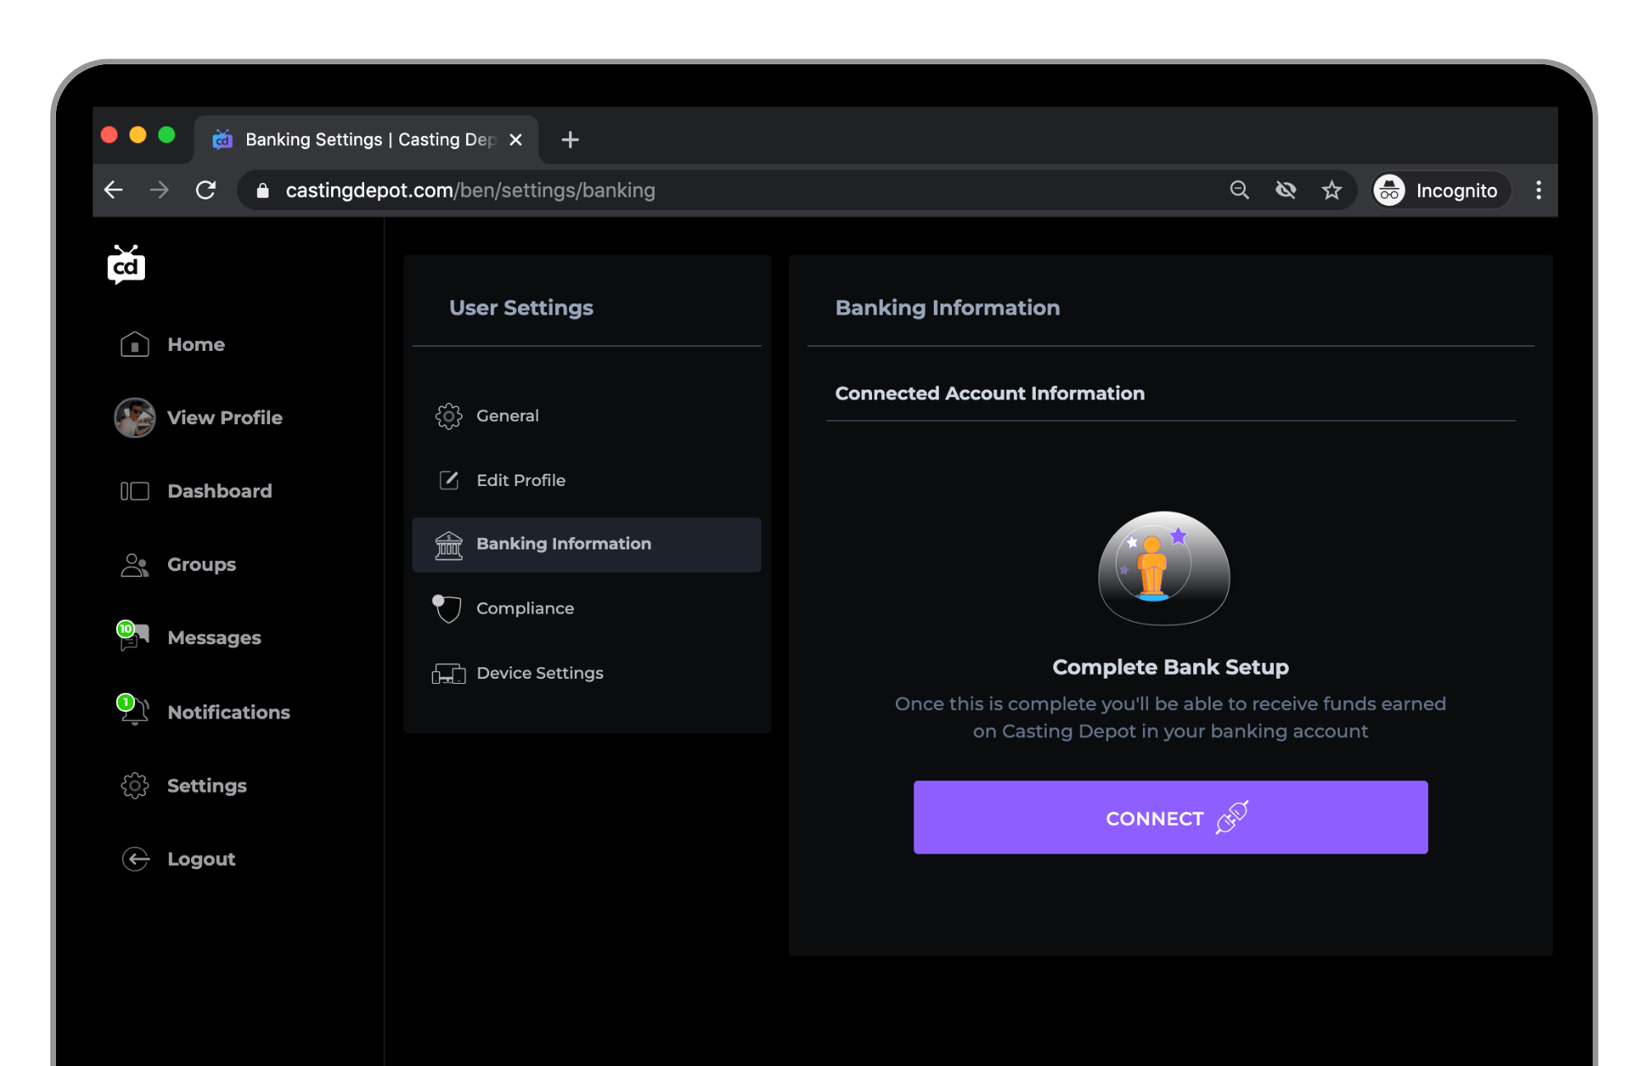This screenshot has width=1647, height=1066.
Task: Click the Compliance shield icon
Action: 447,609
